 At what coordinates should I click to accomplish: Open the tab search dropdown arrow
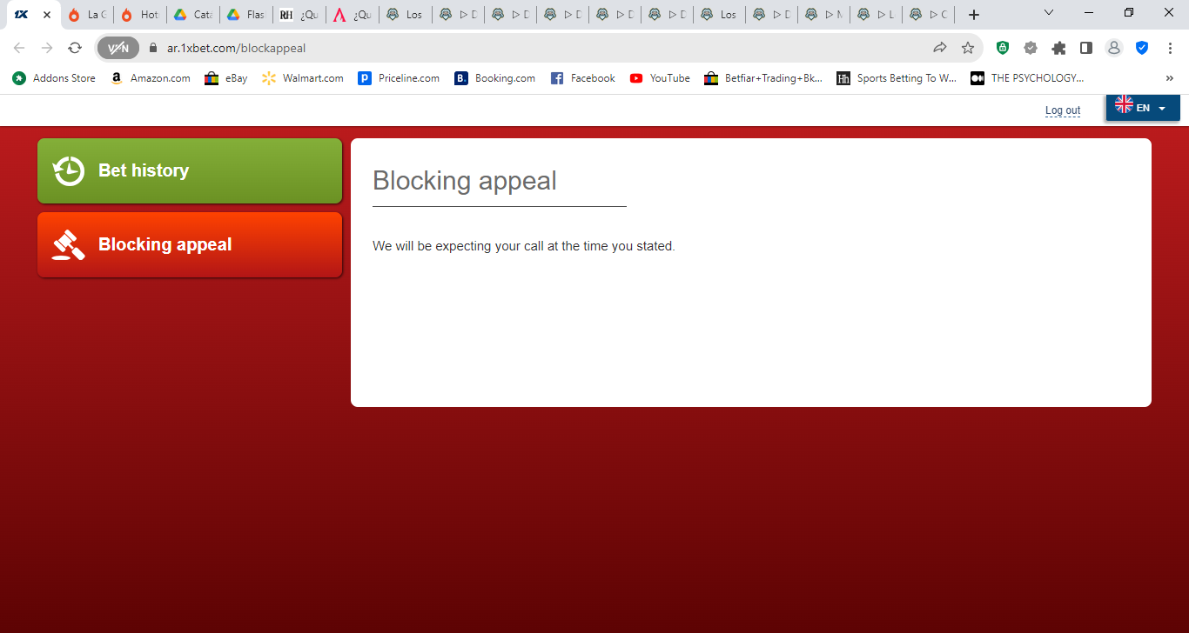coord(1049,13)
